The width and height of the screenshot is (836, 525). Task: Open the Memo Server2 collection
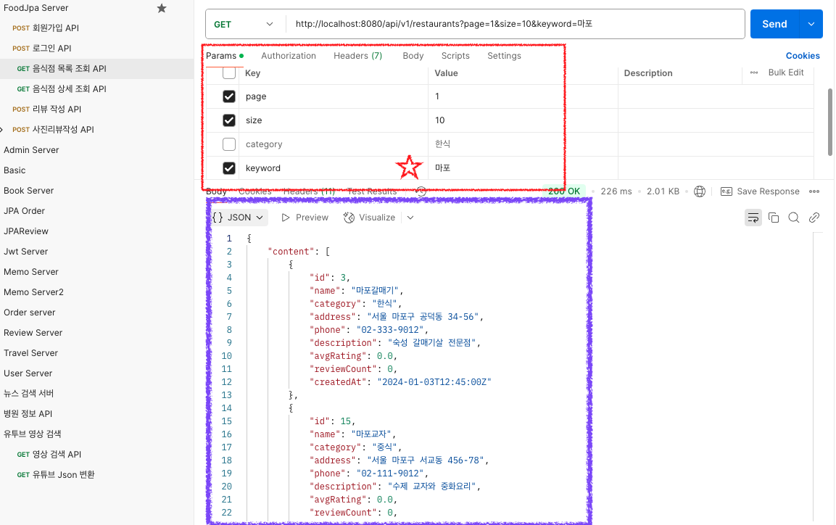(33, 292)
